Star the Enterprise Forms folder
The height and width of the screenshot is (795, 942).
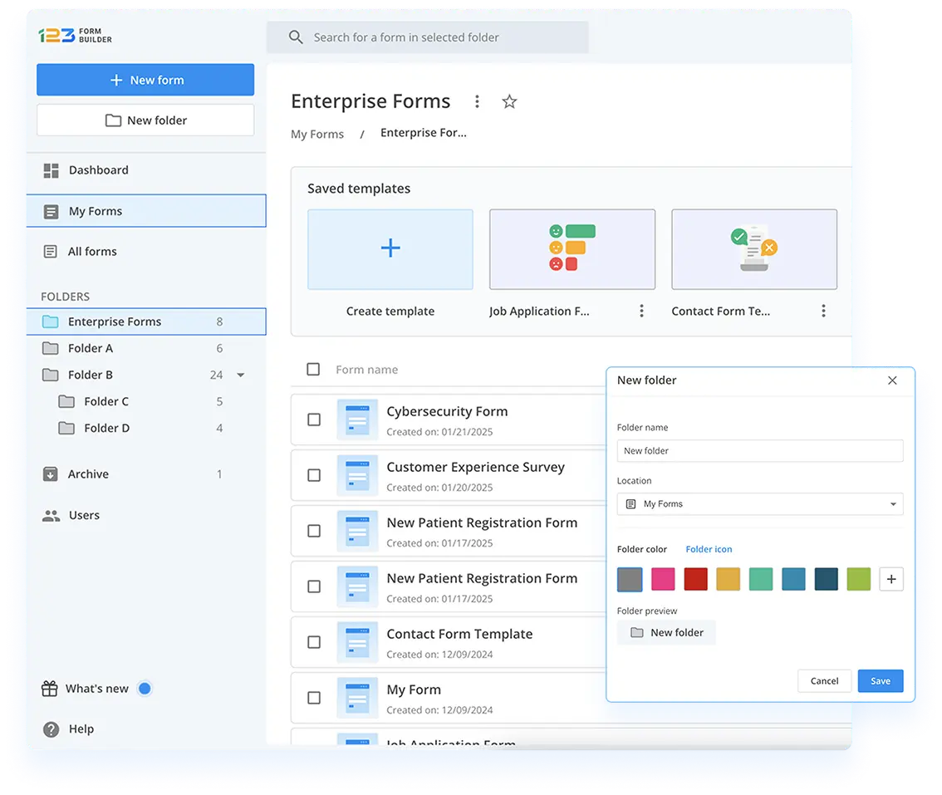coord(509,101)
